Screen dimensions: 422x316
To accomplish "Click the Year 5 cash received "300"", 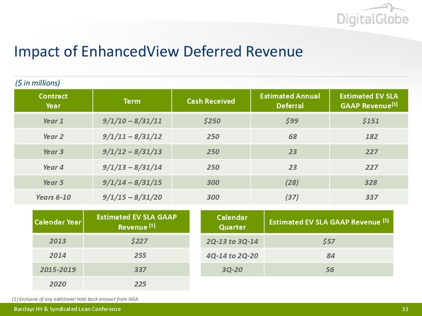I will (213, 182).
